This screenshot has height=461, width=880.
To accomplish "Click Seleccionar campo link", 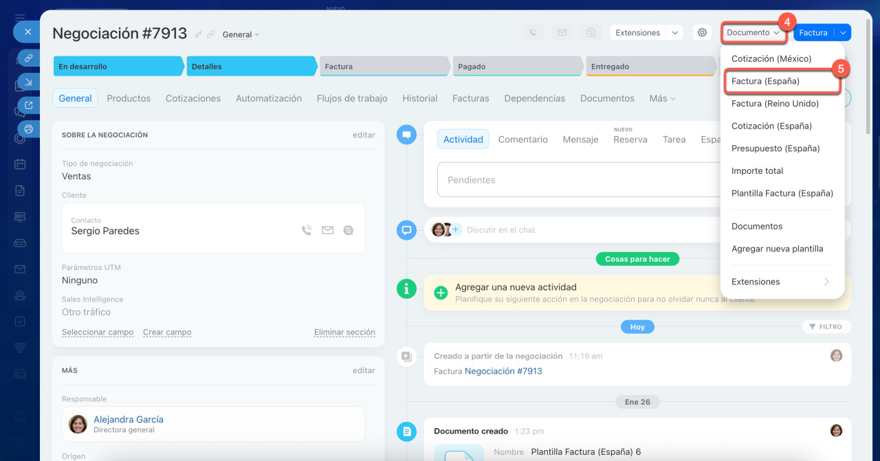I will 98,333.
